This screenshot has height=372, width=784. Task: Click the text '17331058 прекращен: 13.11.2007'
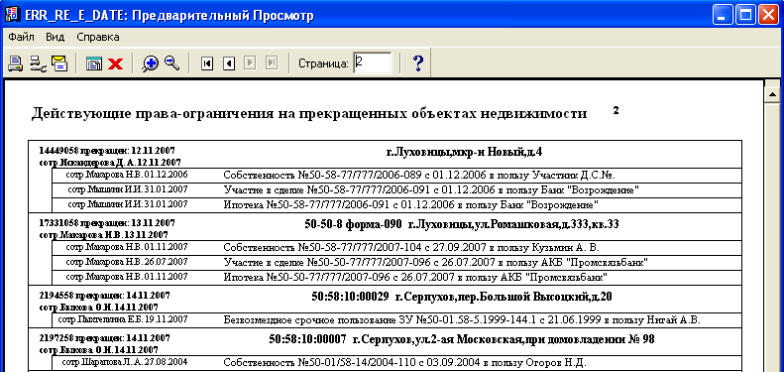tap(107, 223)
